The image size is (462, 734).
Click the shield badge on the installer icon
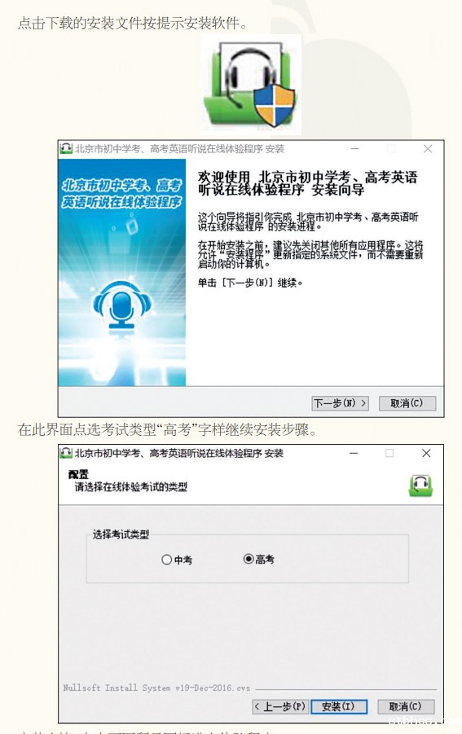click(x=275, y=106)
